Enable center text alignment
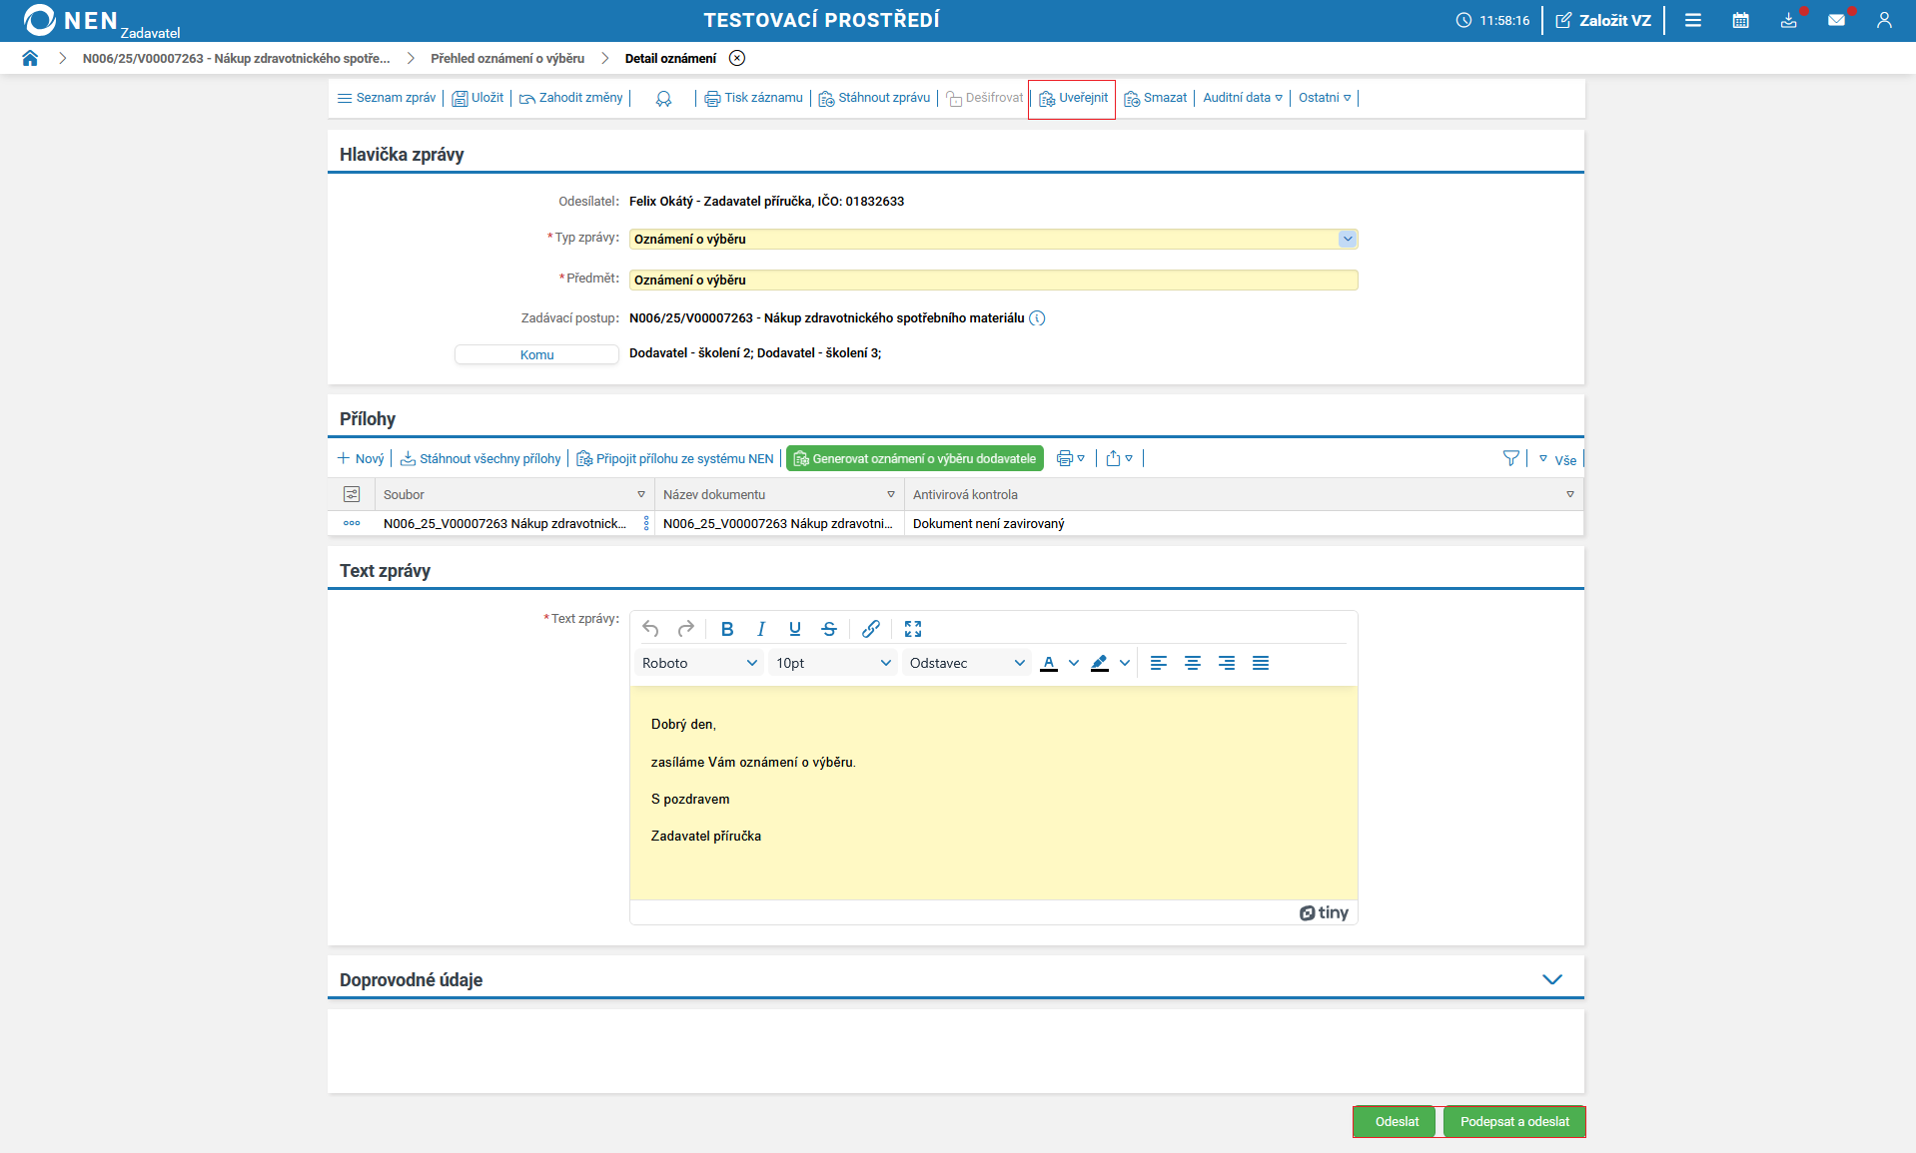 tap(1193, 663)
